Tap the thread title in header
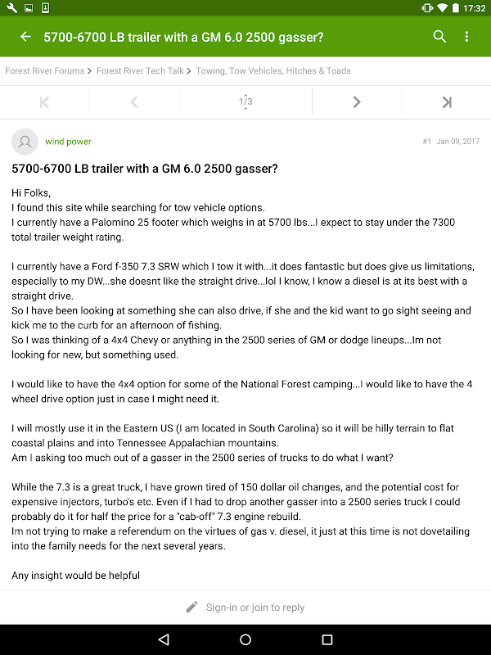This screenshot has width=491, height=655. point(183,37)
